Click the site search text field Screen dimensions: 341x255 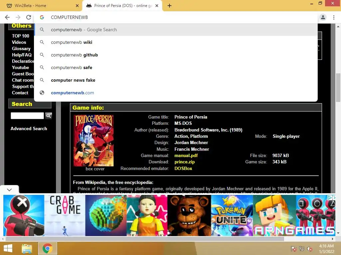[27, 116]
